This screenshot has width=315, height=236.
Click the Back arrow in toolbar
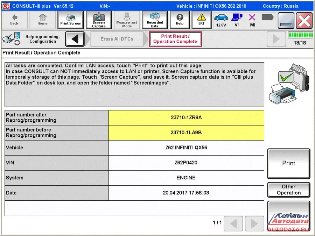[14, 20]
